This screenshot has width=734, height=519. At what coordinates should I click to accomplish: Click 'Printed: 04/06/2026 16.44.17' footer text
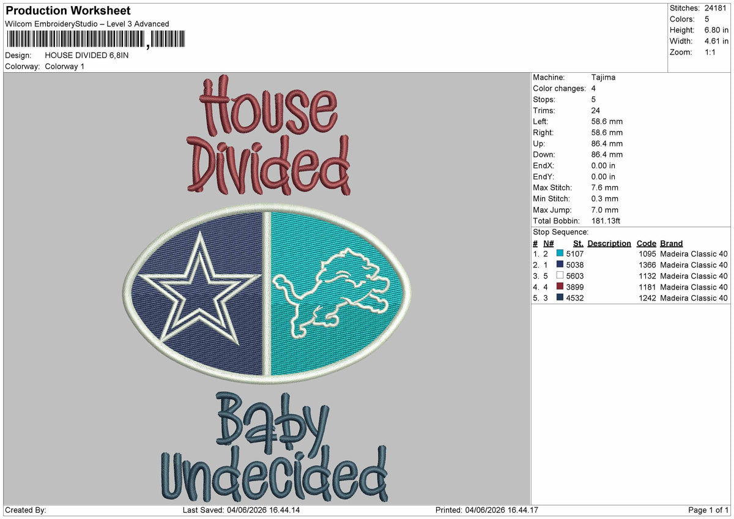coord(486,510)
